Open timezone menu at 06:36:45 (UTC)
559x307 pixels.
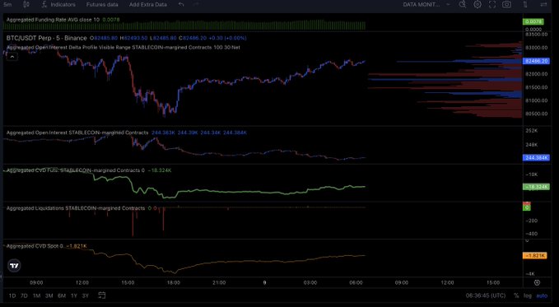pyautogui.click(x=485, y=295)
